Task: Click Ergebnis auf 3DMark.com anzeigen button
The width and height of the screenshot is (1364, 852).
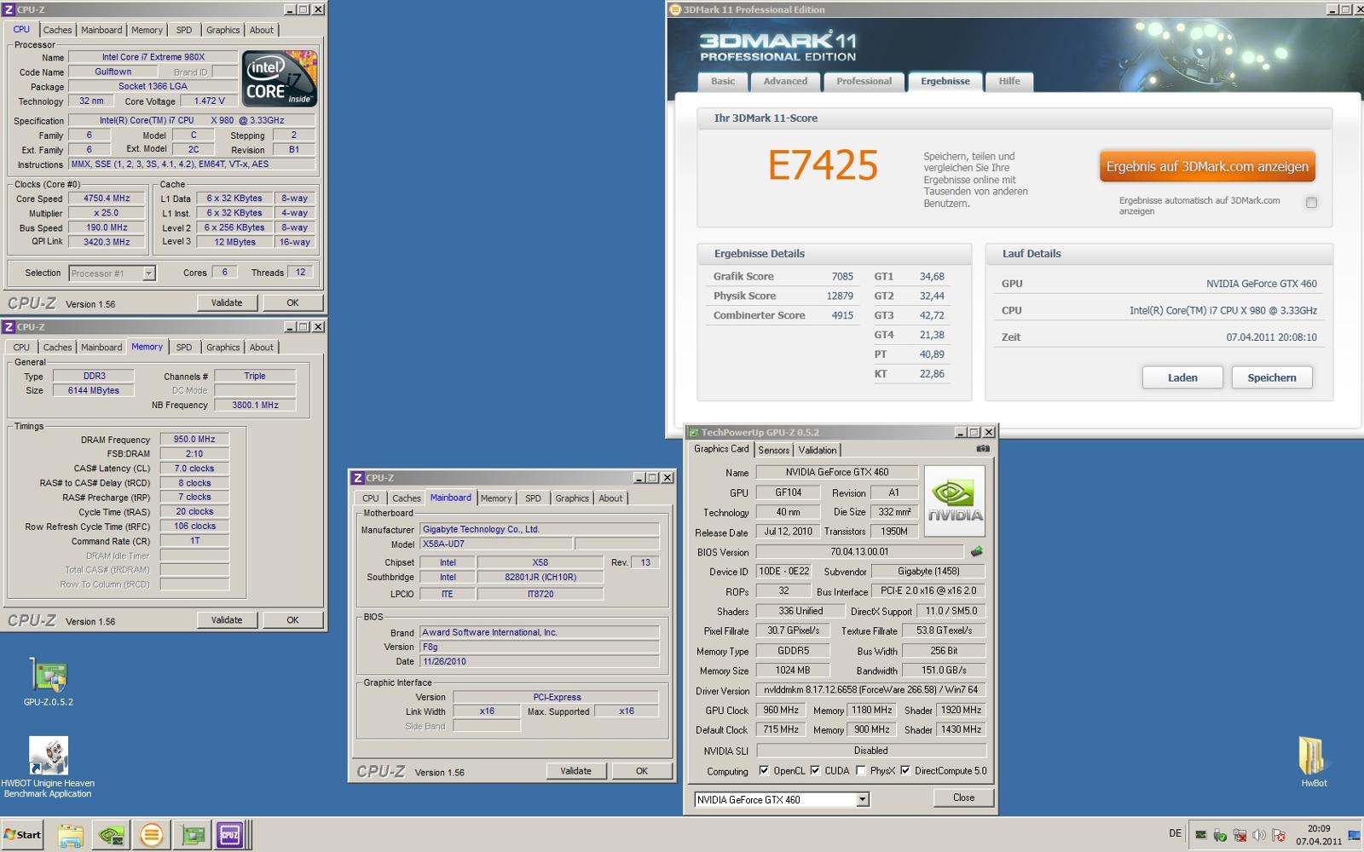Action: click(1207, 167)
